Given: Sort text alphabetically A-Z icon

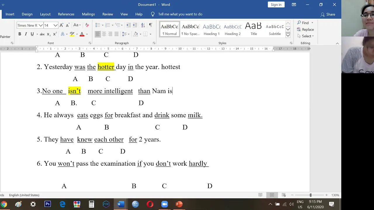Looking at the screenshot, I should 143,25.
